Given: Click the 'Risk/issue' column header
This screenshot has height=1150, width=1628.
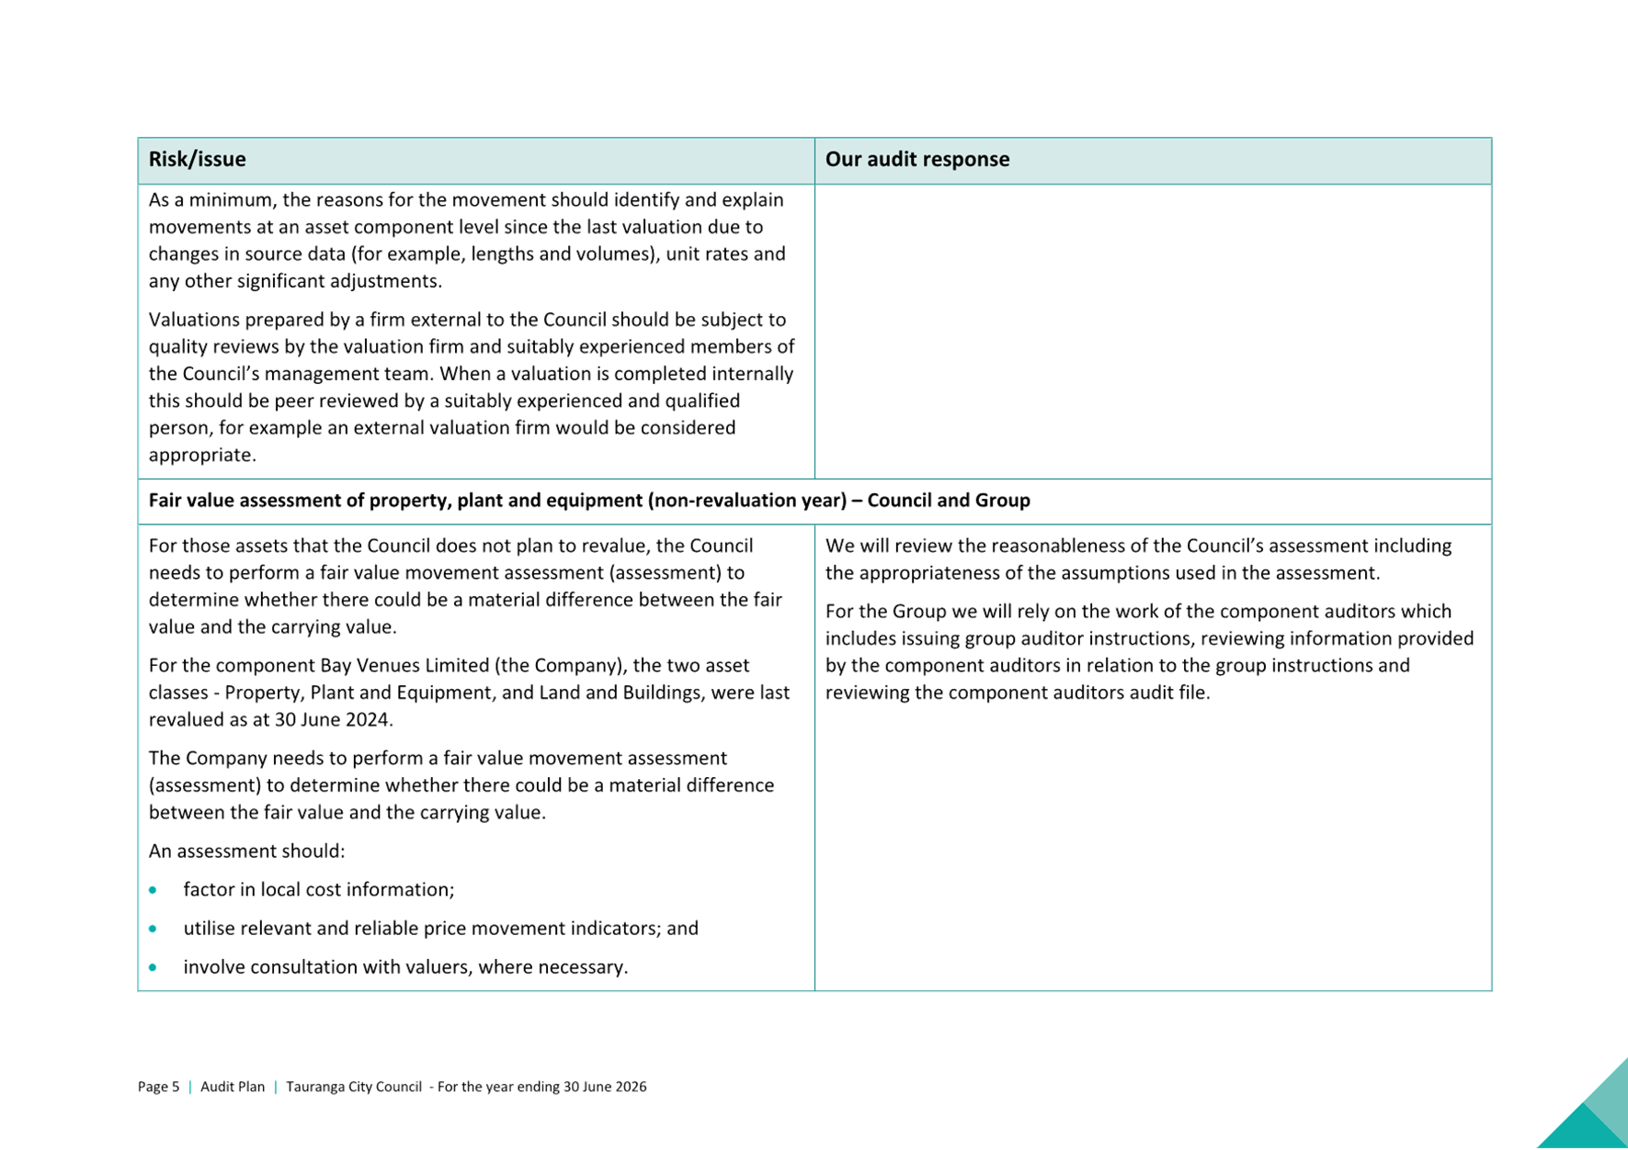Looking at the screenshot, I should (198, 160).
